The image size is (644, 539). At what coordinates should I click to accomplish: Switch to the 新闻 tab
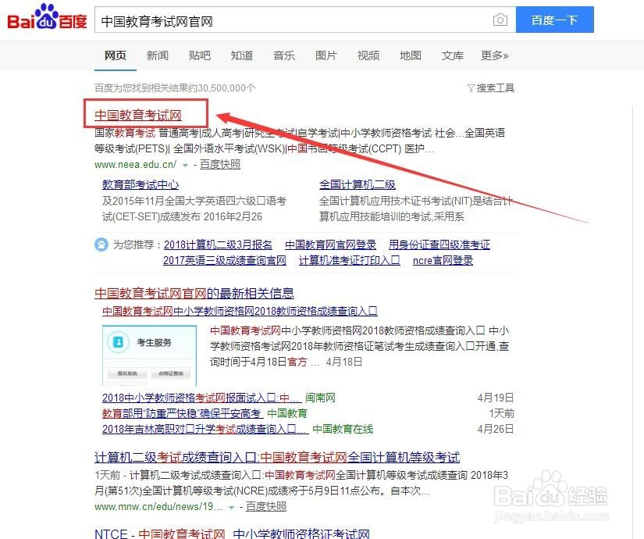[x=158, y=55]
